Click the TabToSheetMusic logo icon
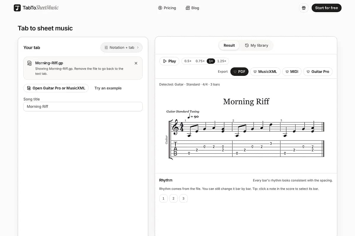 coord(17,8)
